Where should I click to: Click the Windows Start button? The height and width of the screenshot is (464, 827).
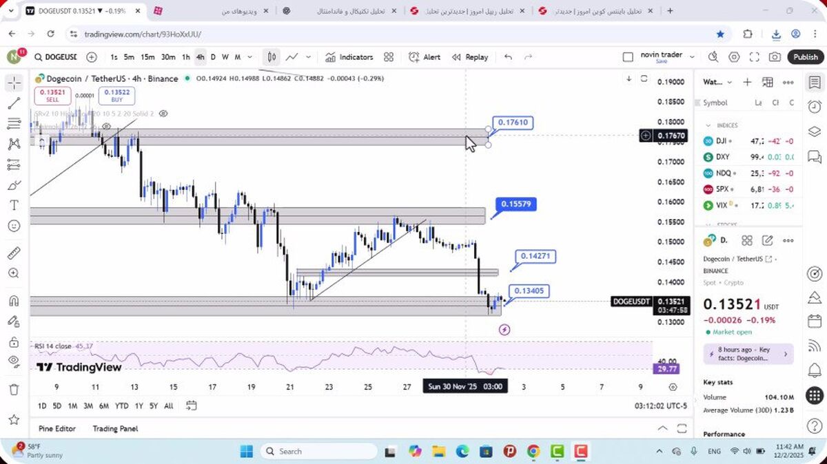[247, 452]
